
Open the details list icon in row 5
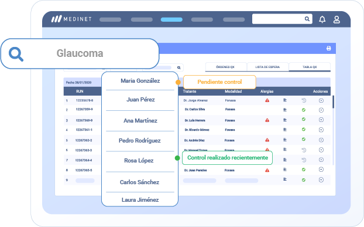point(285,140)
